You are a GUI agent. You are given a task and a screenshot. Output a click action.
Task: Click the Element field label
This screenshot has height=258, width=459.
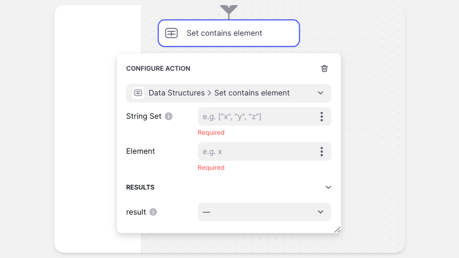[x=140, y=151]
